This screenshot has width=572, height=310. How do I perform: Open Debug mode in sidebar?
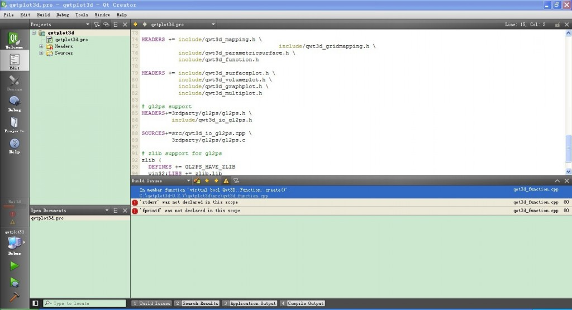15,103
